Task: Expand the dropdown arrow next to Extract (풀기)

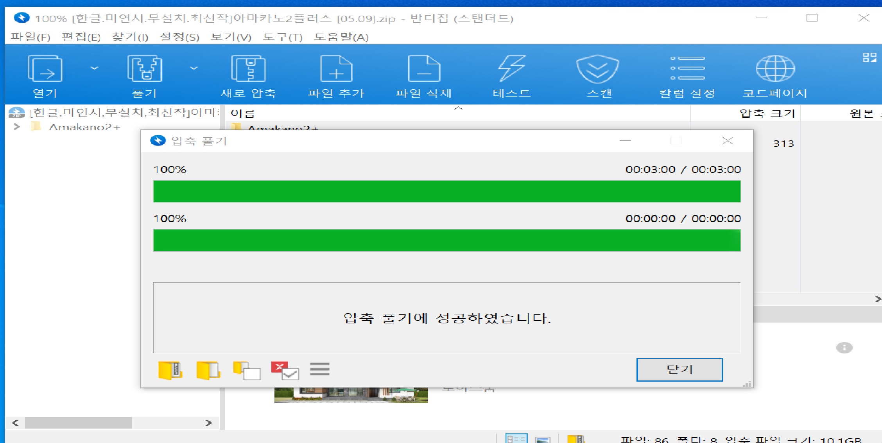Action: pyautogui.click(x=194, y=68)
